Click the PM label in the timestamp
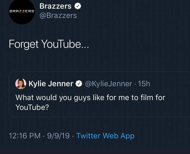190x154 pixels. pyautogui.click(x=35, y=136)
